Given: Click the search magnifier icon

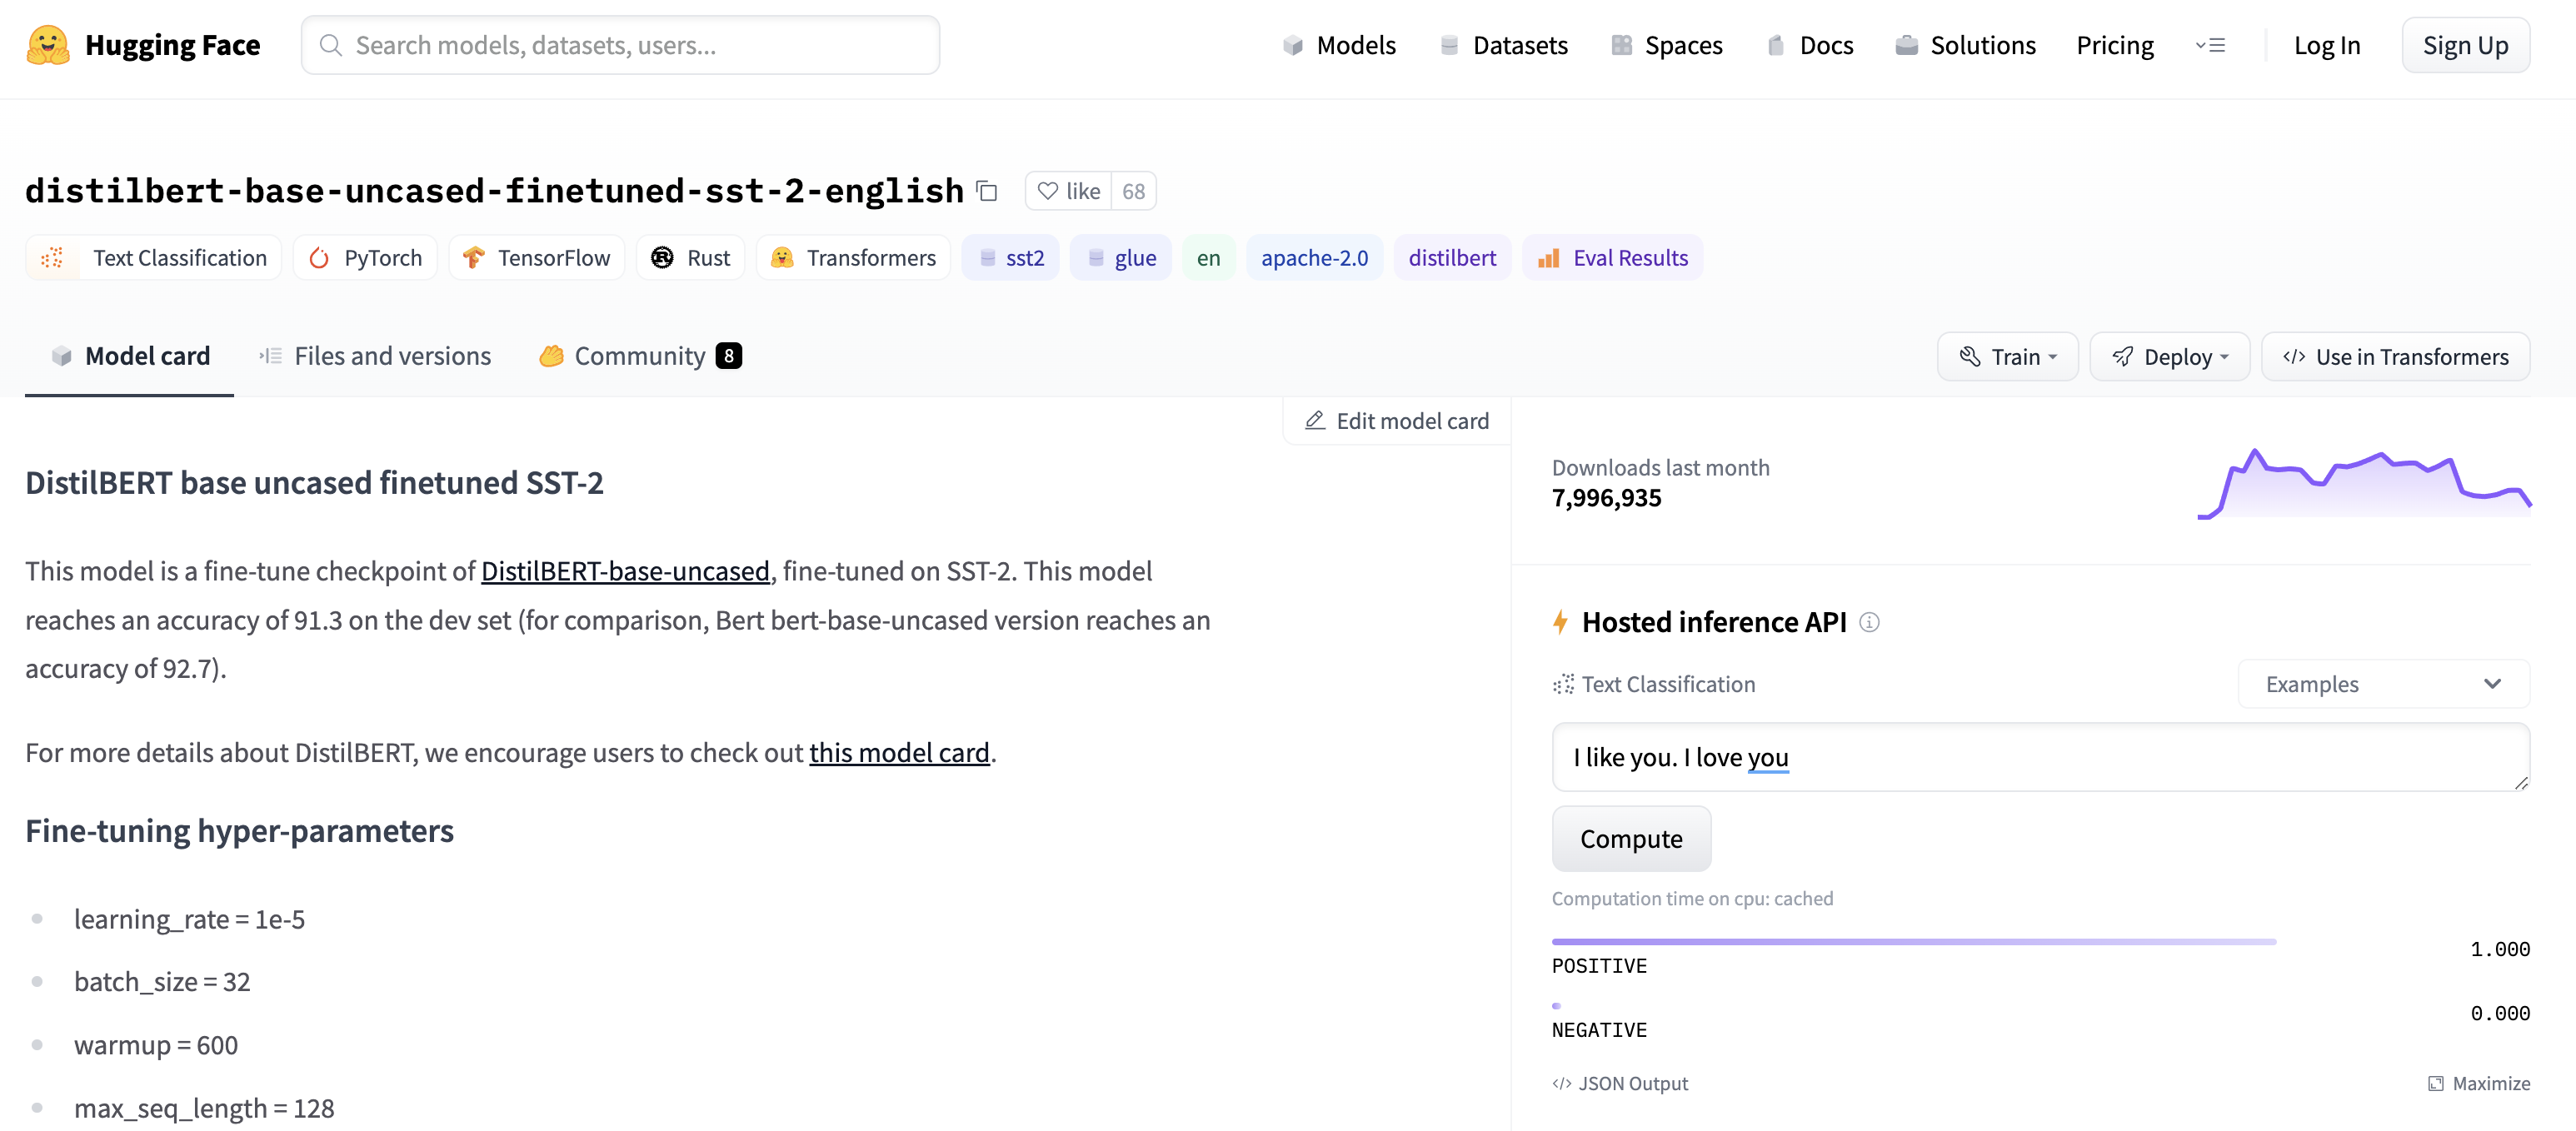Looking at the screenshot, I should point(330,45).
